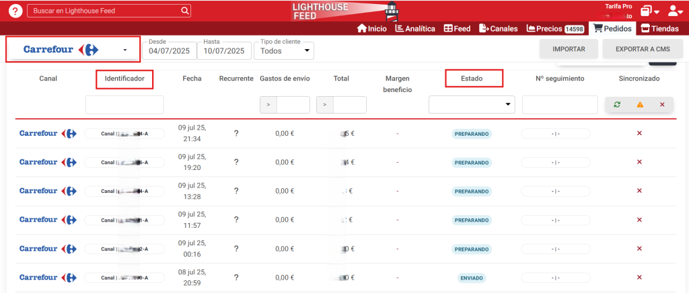This screenshot has width=689, height=293.
Task: Click the search magnifier icon
Action: [x=186, y=11]
